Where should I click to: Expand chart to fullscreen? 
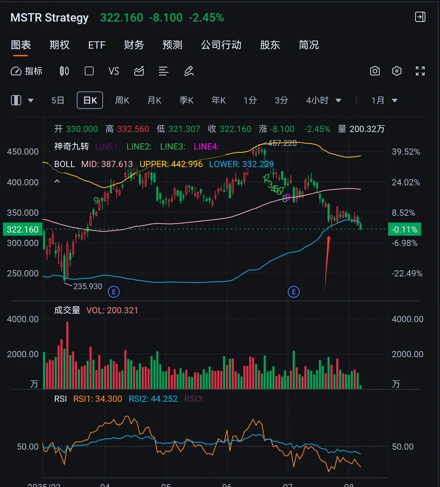pyautogui.click(x=421, y=71)
